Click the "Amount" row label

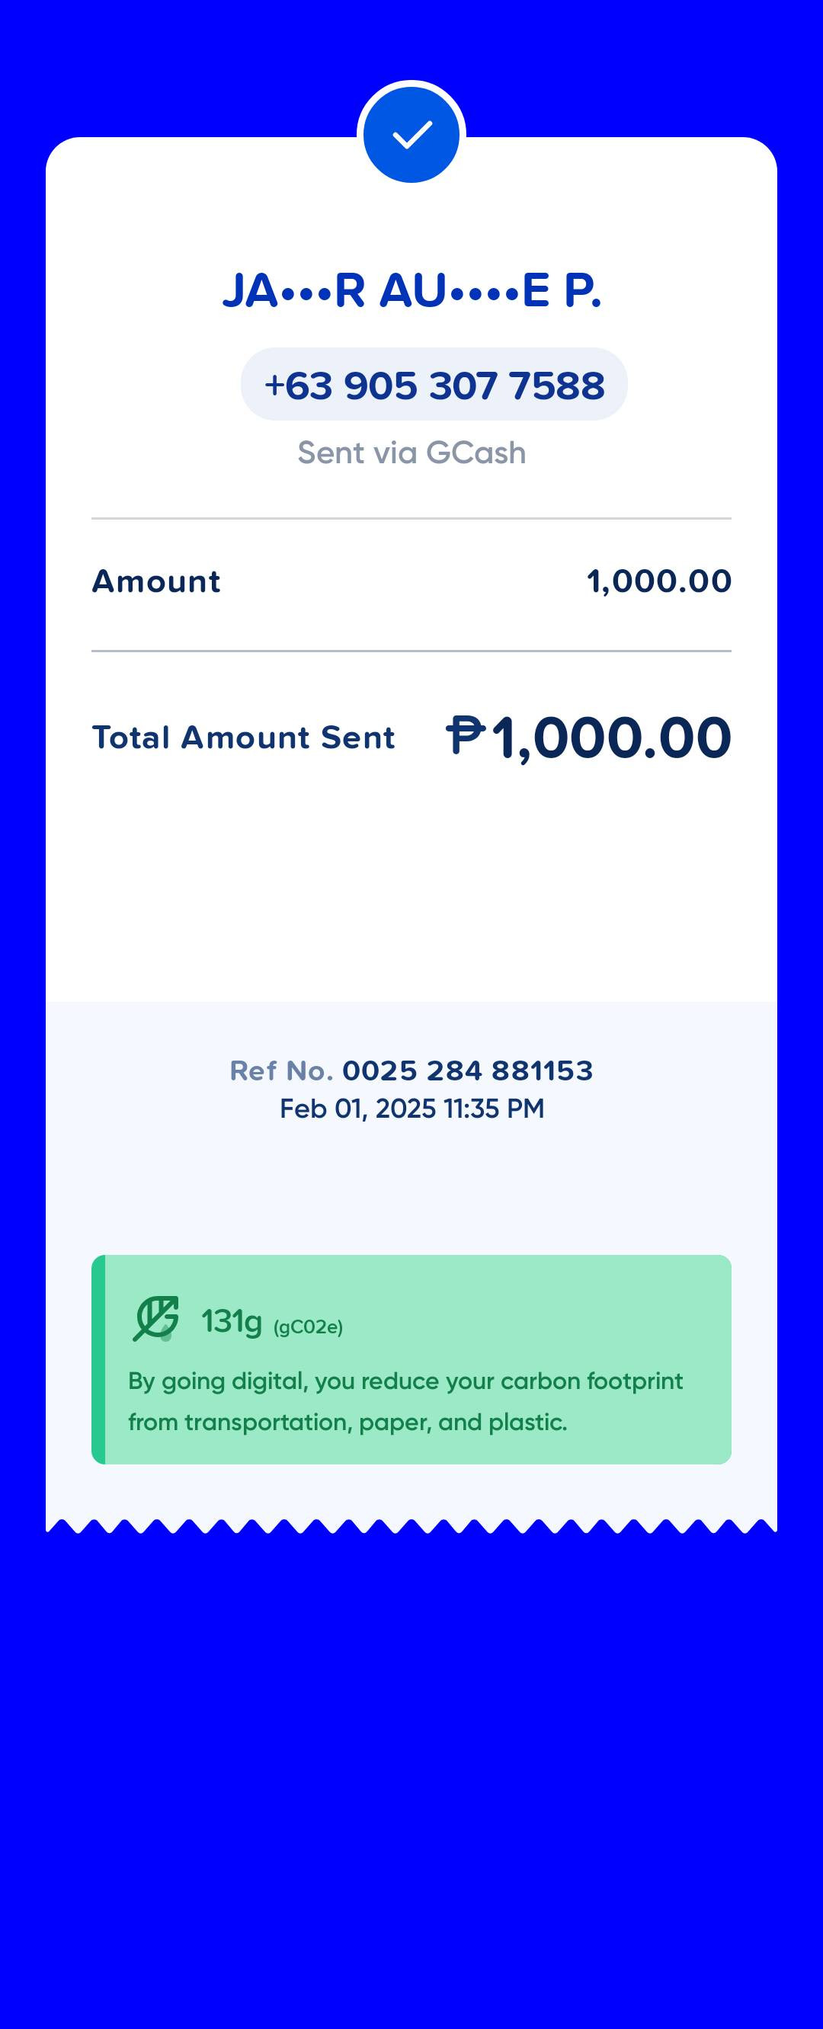point(156,581)
